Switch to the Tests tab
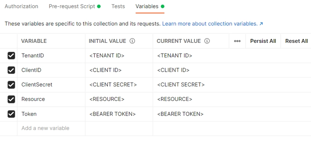311x148 pixels. [118, 6]
